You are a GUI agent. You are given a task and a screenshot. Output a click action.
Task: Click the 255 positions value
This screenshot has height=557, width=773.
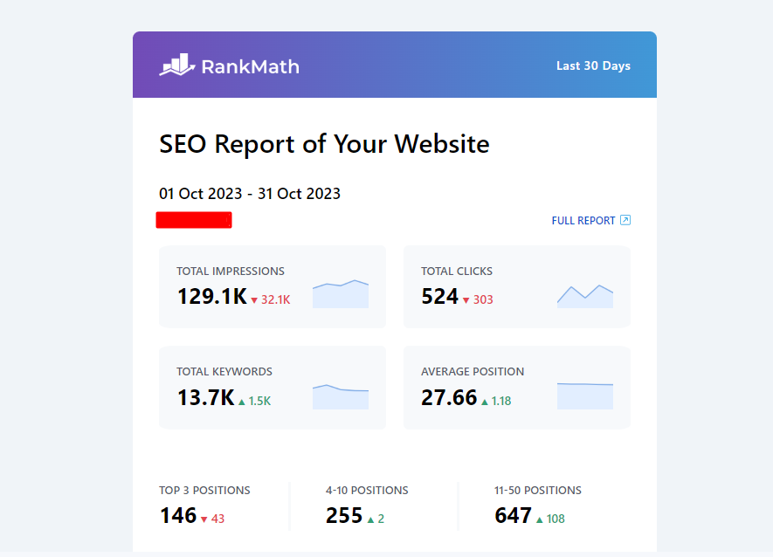(344, 516)
